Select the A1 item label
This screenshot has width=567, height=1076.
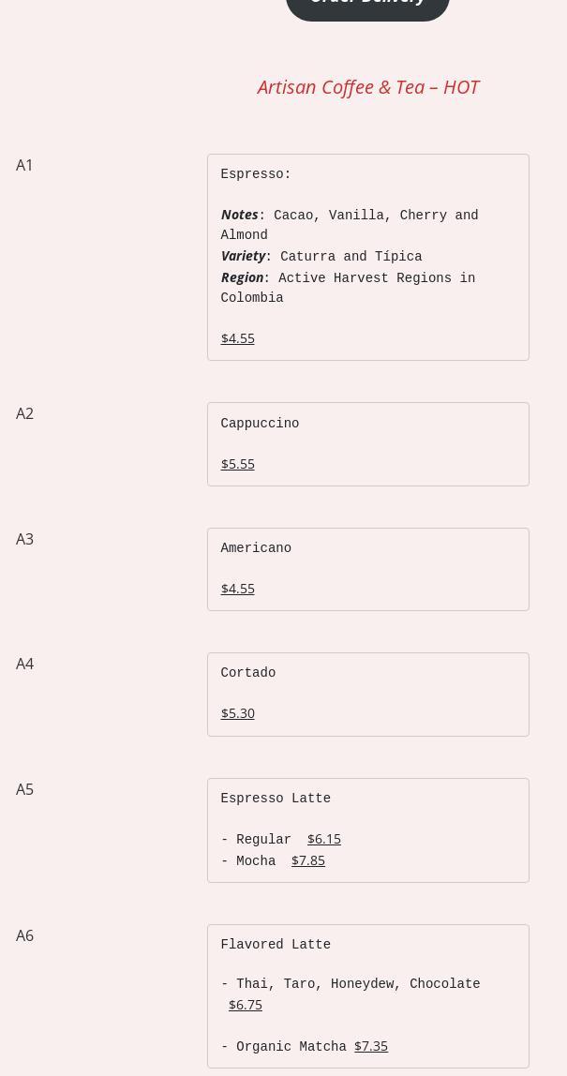pos(25,165)
